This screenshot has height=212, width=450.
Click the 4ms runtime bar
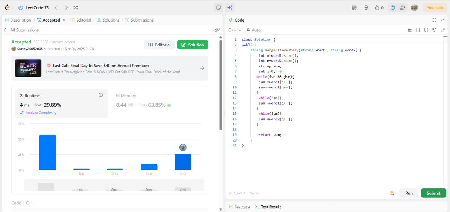click(x=183, y=162)
